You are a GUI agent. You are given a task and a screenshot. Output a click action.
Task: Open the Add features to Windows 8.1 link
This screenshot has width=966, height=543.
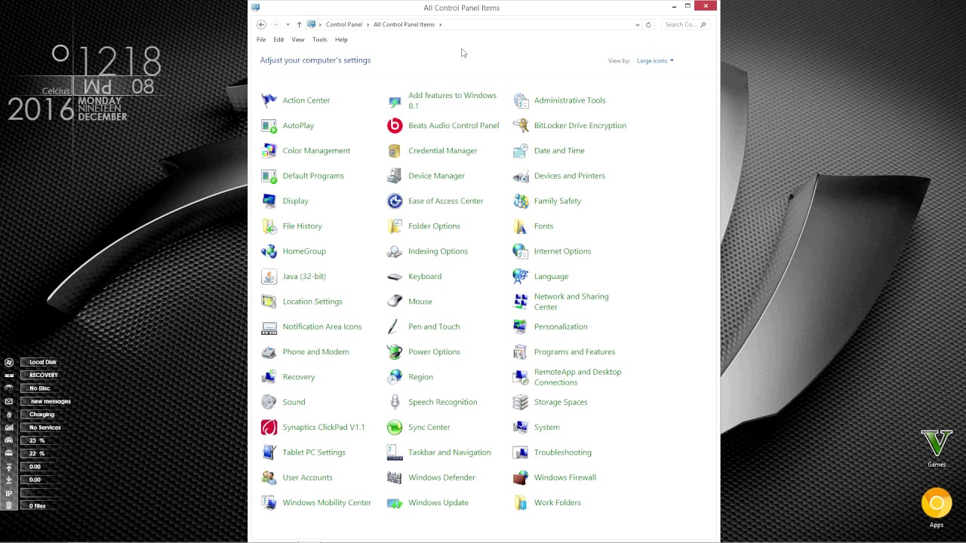pyautogui.click(x=452, y=100)
